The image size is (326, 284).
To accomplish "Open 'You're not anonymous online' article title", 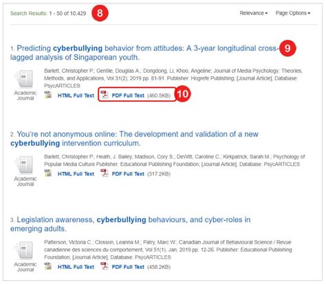I will pos(134,139).
